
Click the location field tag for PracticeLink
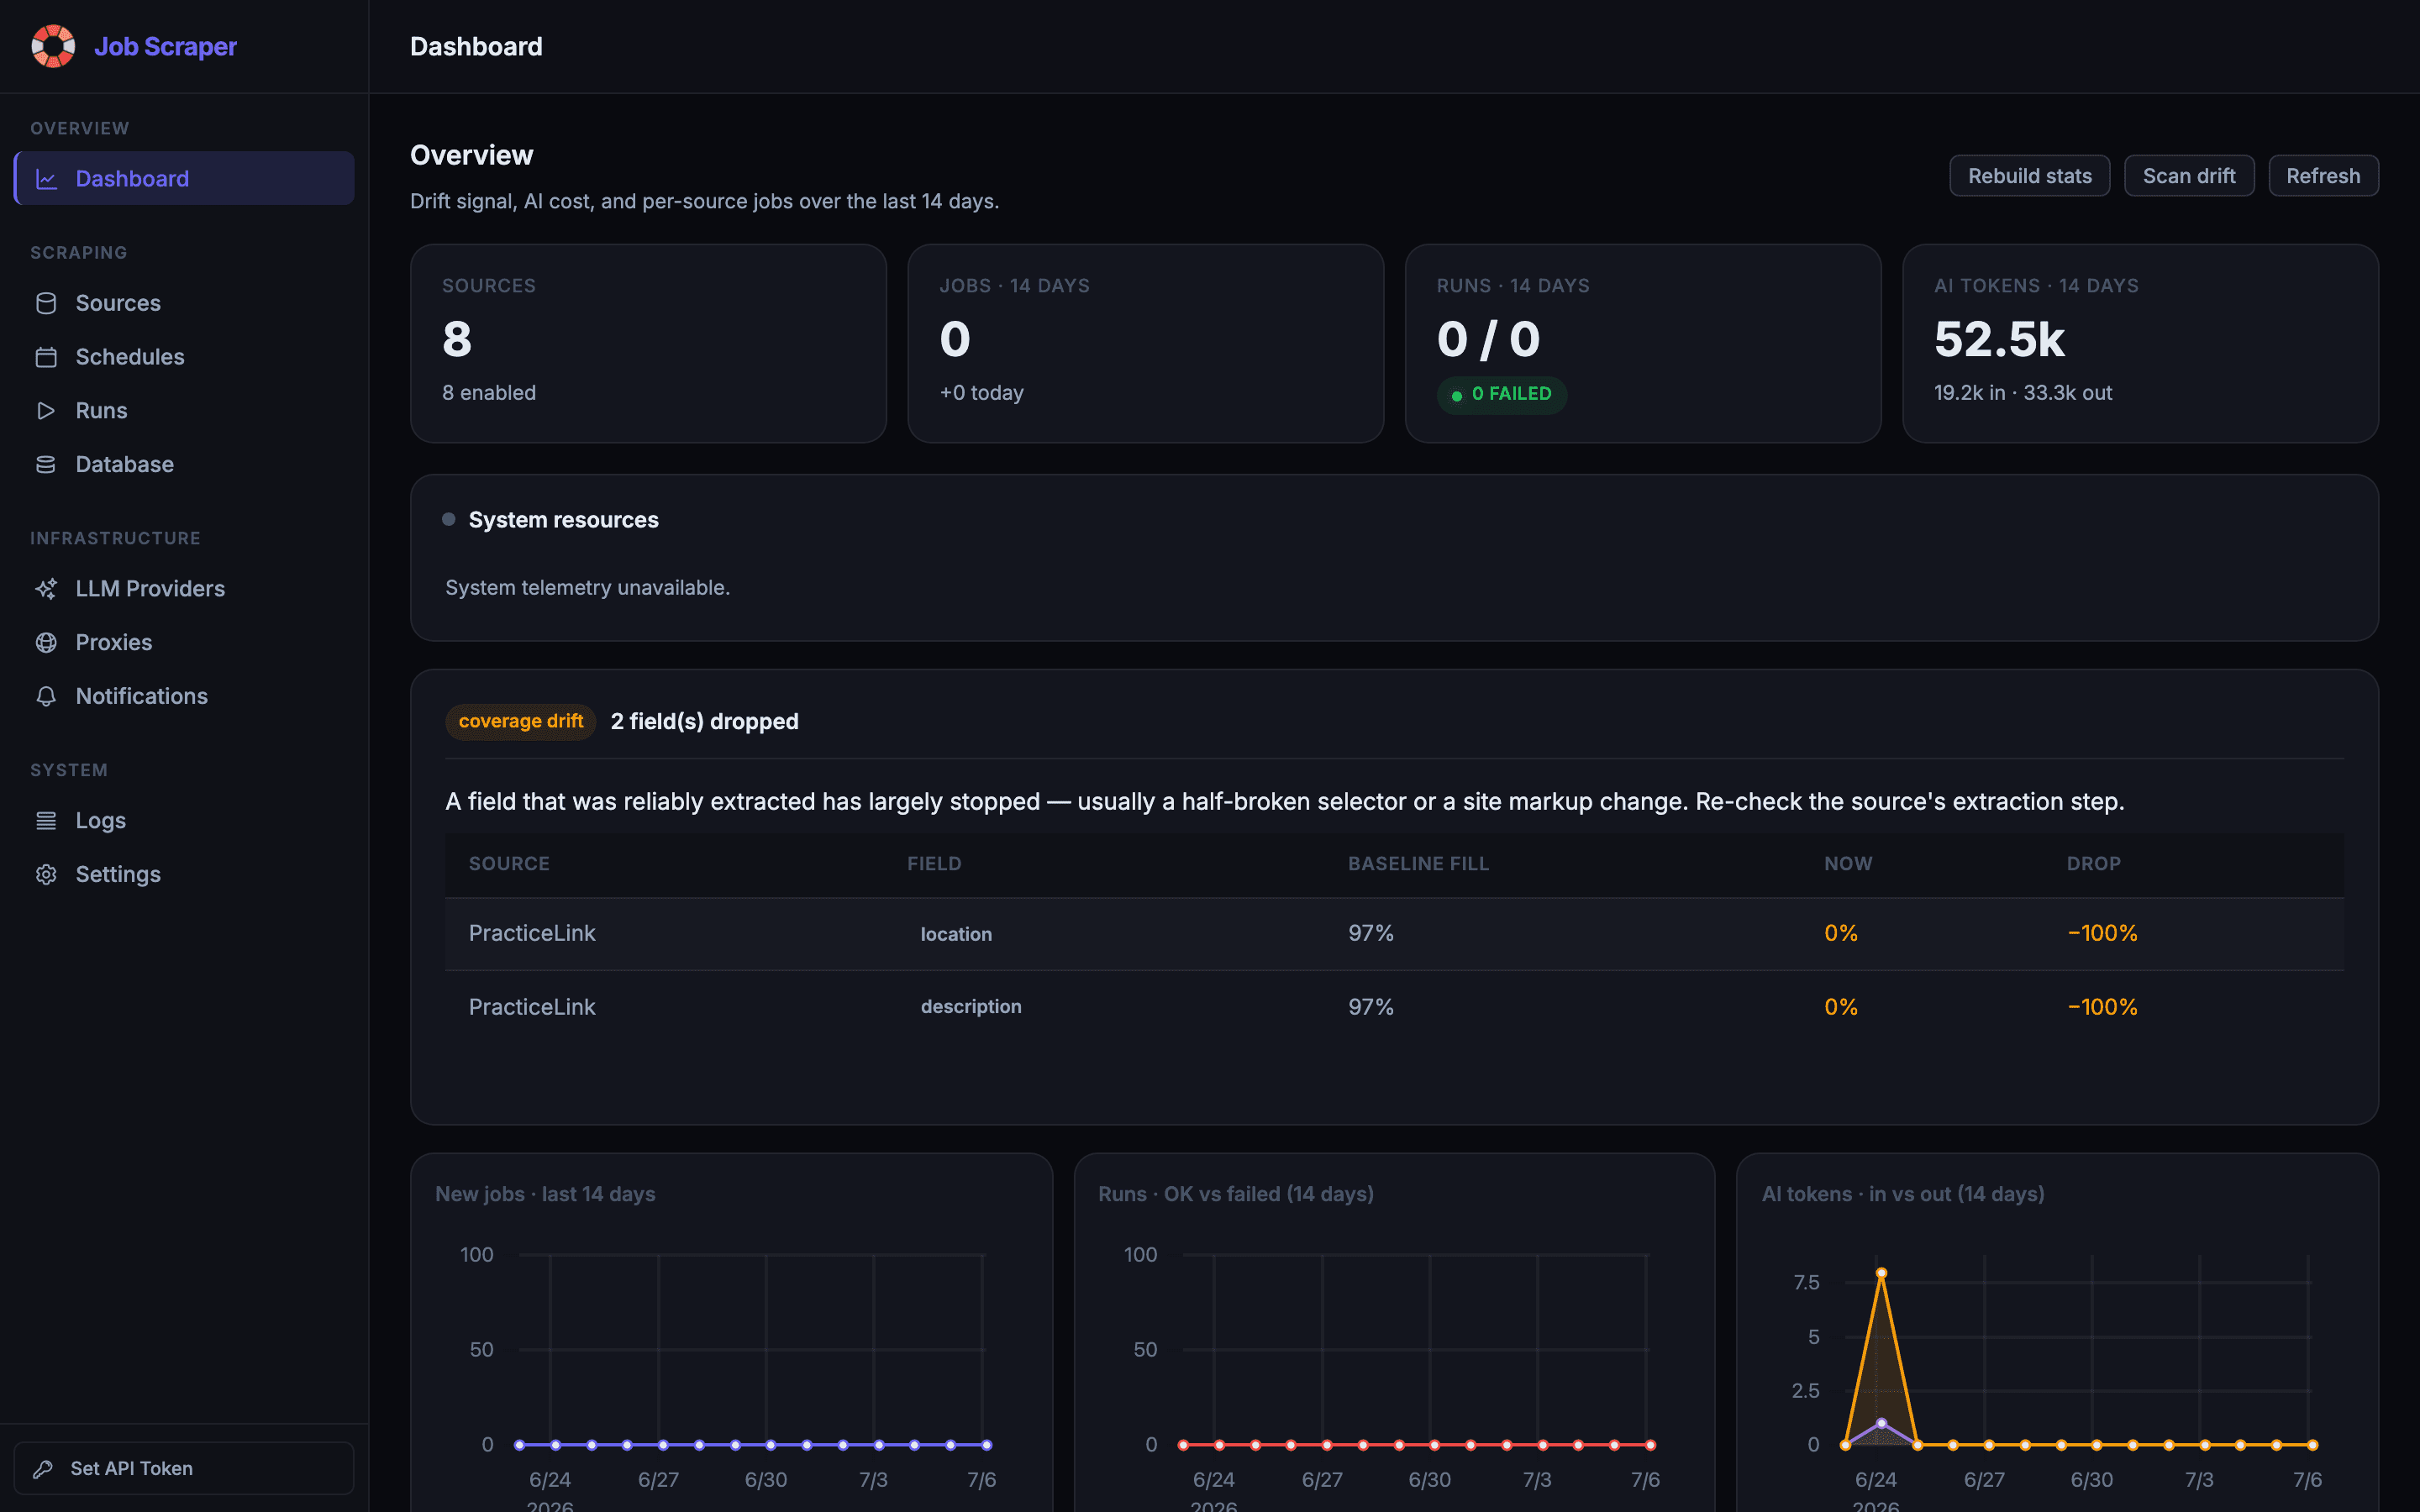pos(956,934)
